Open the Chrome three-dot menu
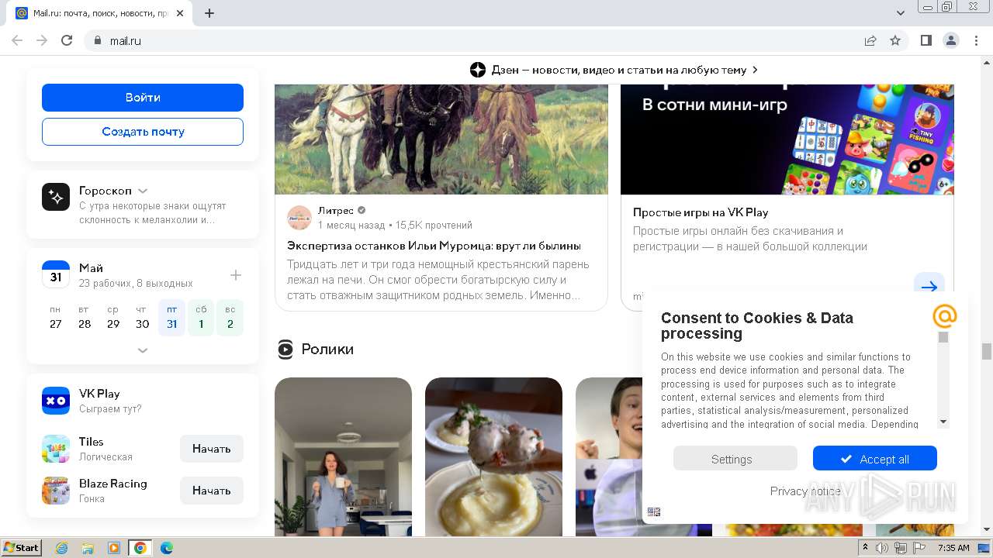This screenshot has width=993, height=558. pos(977,41)
